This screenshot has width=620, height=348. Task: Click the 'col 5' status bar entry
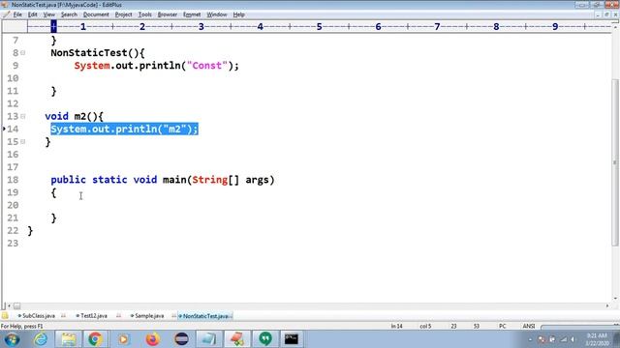[425, 327]
